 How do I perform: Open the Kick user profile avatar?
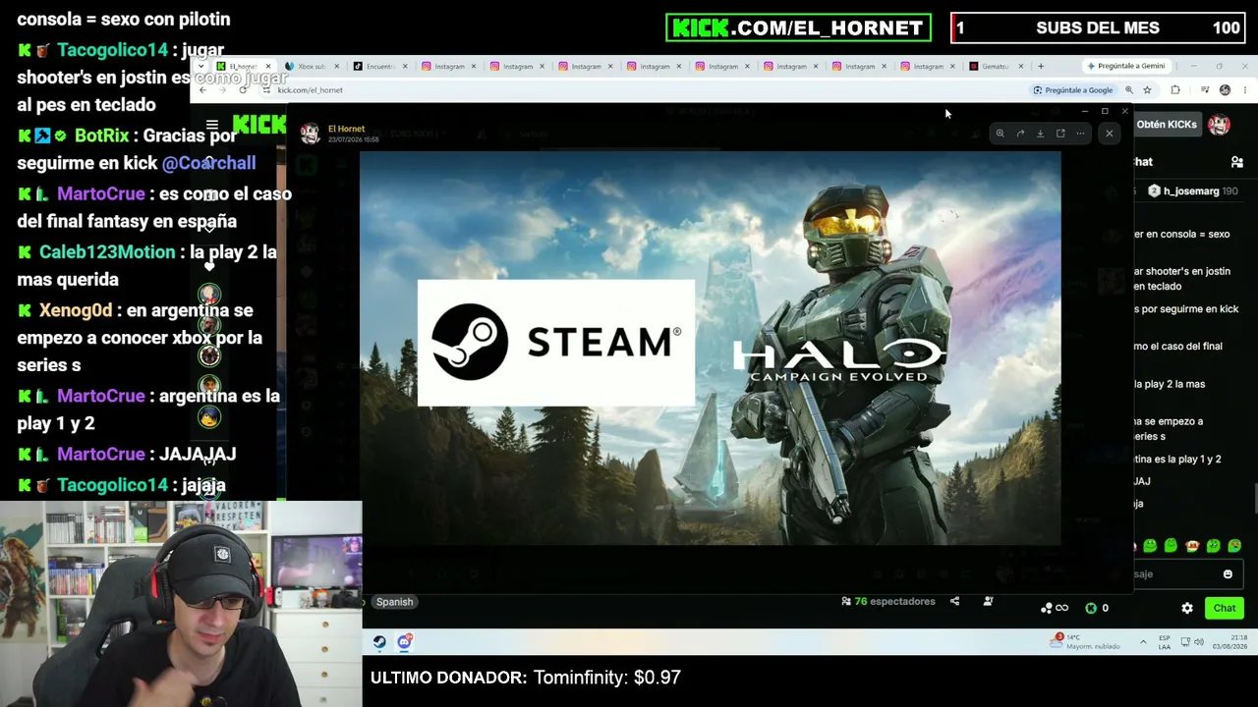(x=1220, y=125)
